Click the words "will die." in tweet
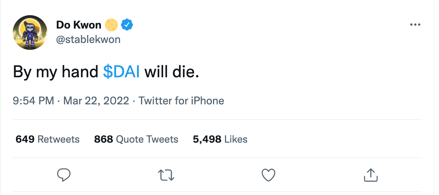This screenshot has height=195, width=439. [x=172, y=72]
